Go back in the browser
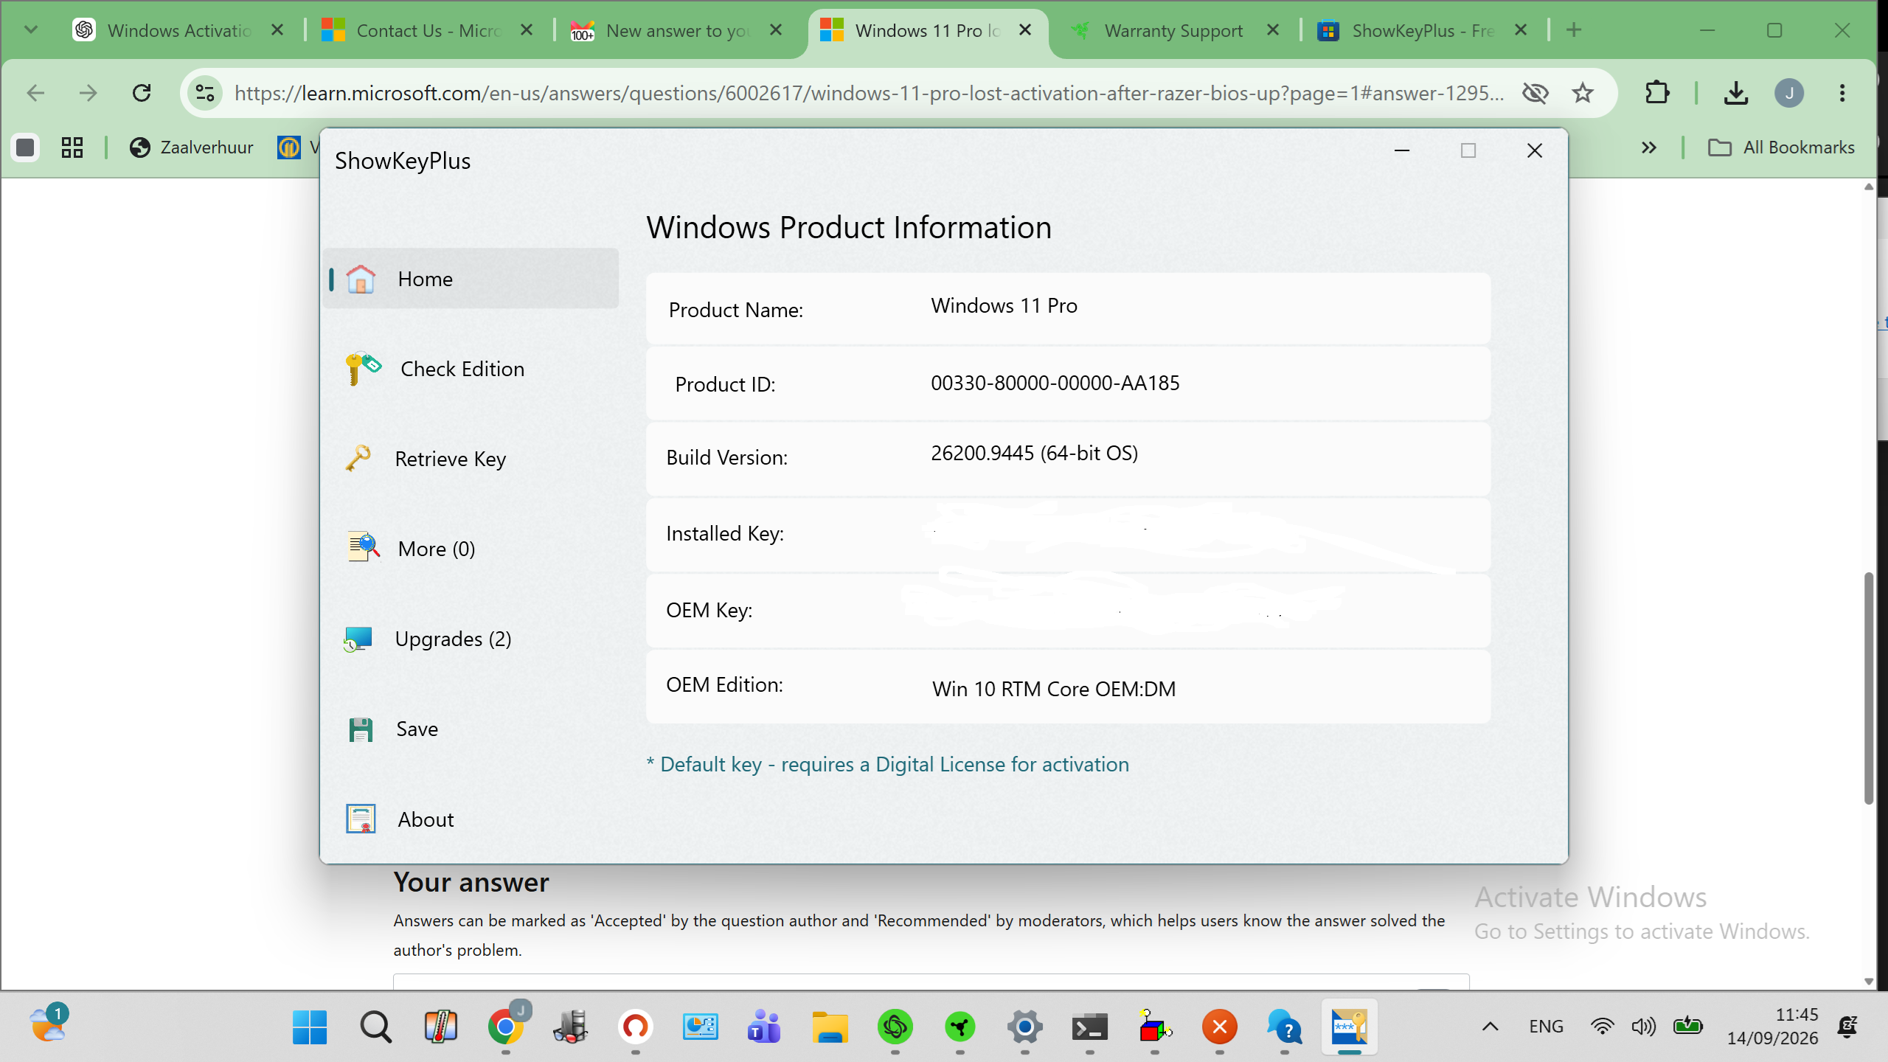Viewport: 1888px width, 1062px height. click(35, 93)
